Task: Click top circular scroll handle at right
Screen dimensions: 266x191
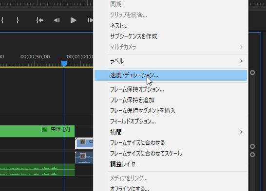Action: pos(252,72)
